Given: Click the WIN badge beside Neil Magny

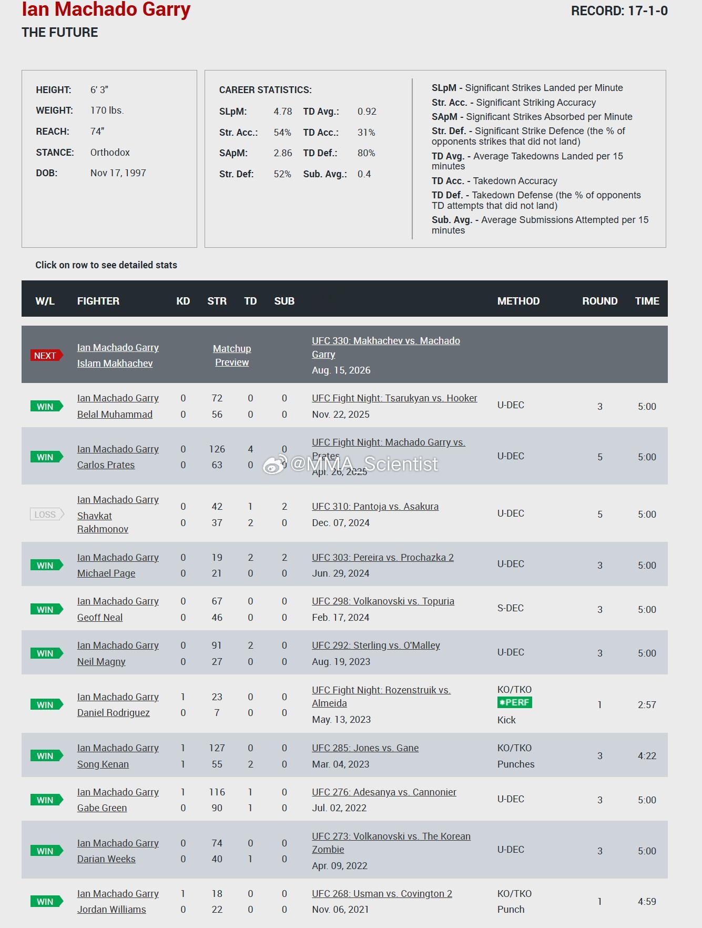Looking at the screenshot, I should click(x=46, y=653).
